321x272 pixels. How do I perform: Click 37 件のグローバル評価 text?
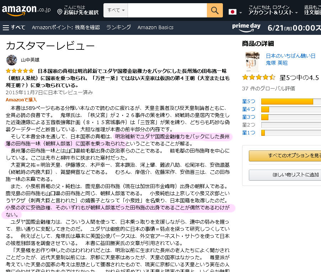[x=268, y=89]
